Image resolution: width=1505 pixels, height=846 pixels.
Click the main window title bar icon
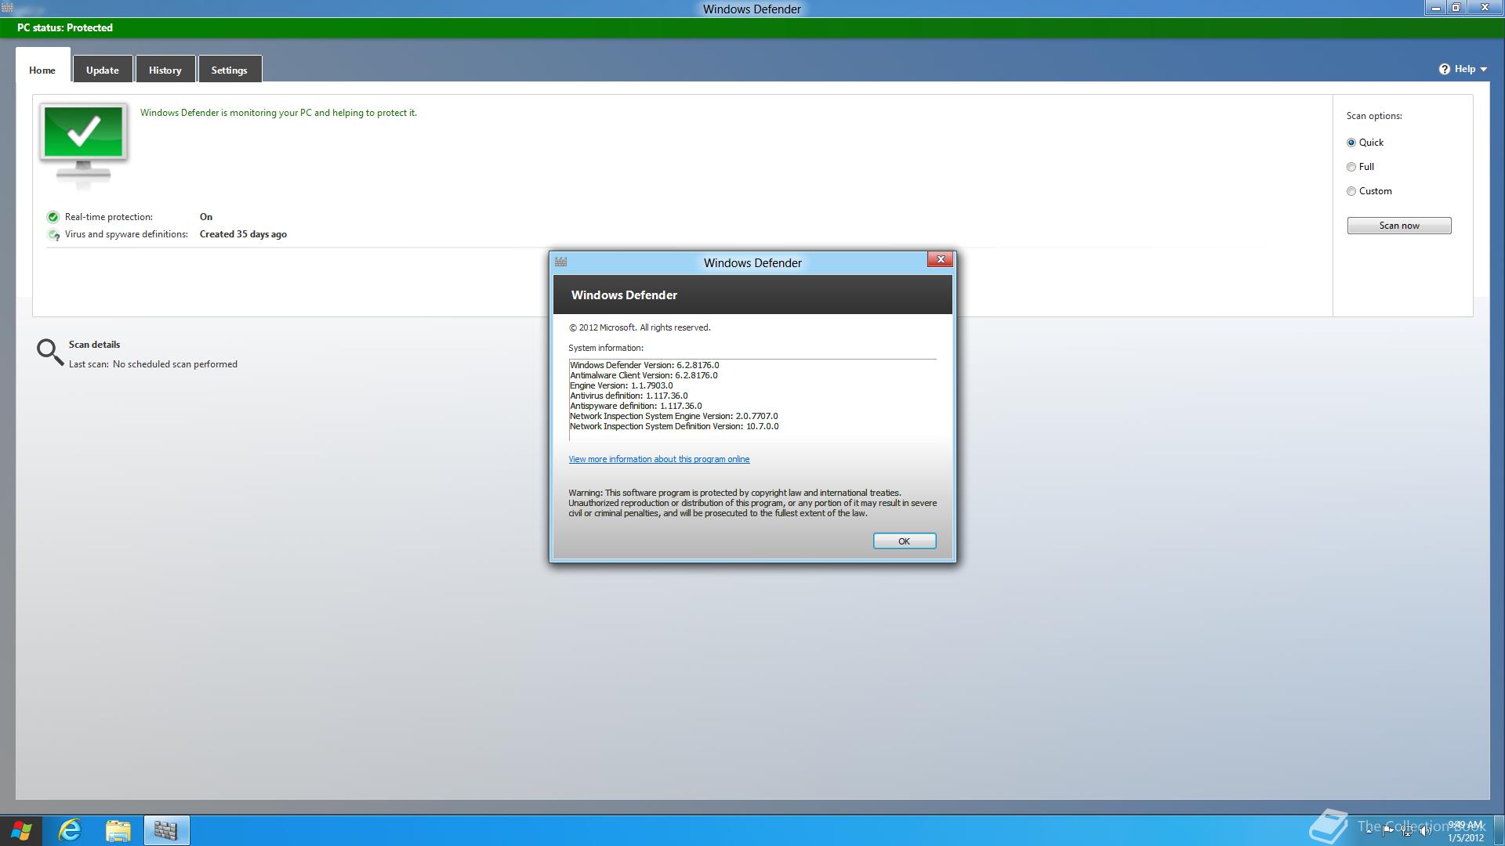pyautogui.click(x=7, y=8)
